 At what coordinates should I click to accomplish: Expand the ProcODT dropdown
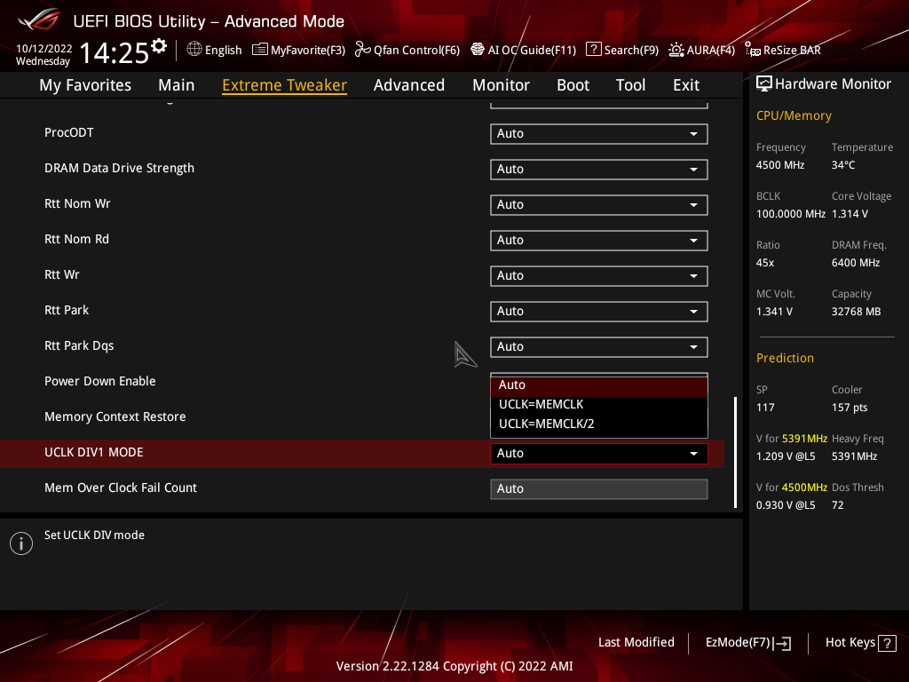(599, 133)
